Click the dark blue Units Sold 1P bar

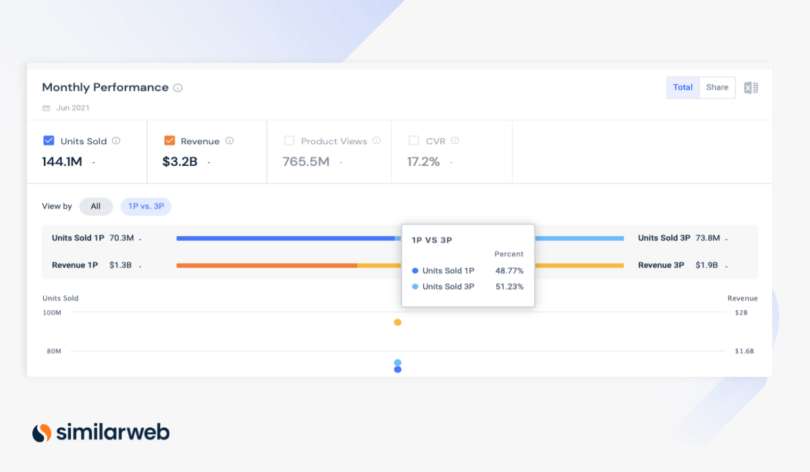283,238
